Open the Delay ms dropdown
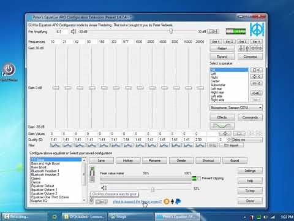The width and height of the screenshot is (294, 221). coord(247,140)
